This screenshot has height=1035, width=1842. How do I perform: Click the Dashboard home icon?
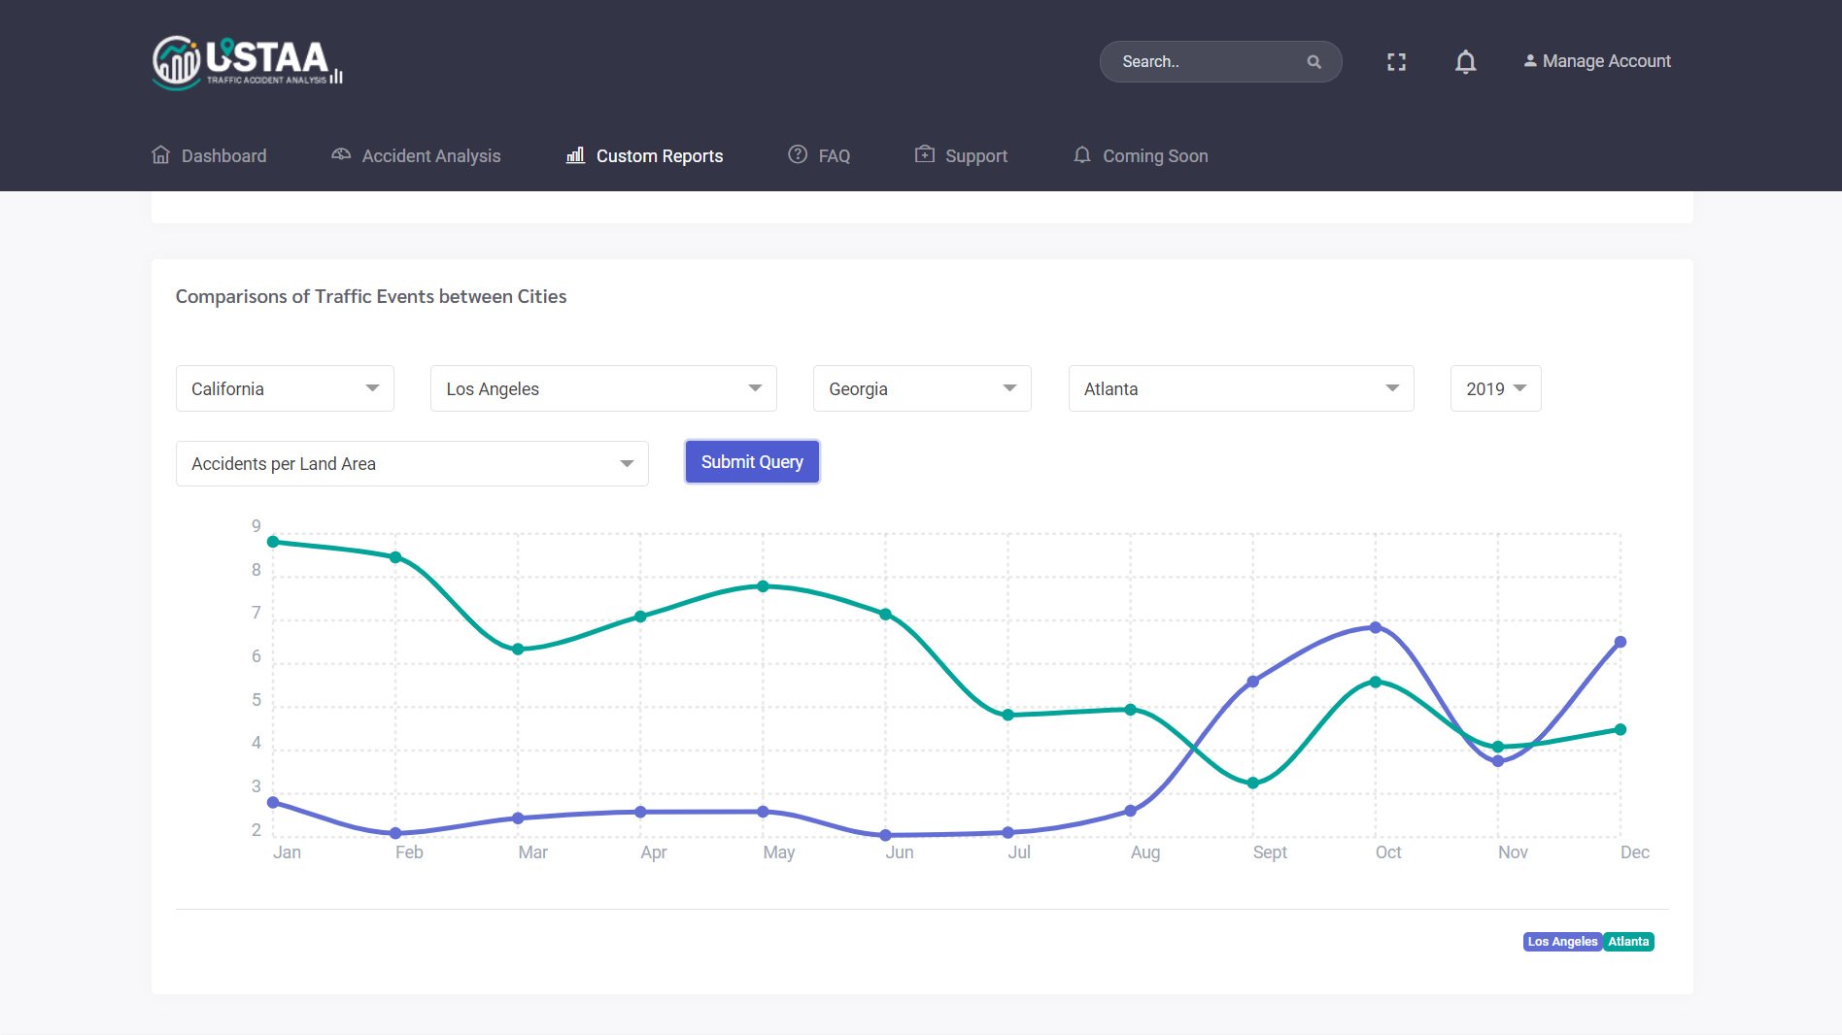pyautogui.click(x=161, y=155)
